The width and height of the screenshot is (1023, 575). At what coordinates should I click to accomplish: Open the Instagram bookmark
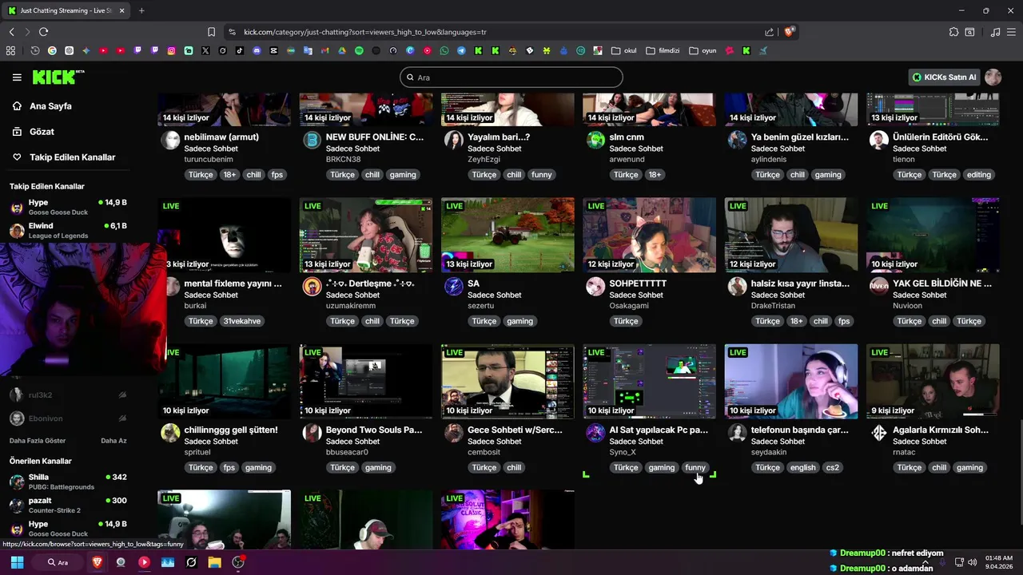click(171, 50)
